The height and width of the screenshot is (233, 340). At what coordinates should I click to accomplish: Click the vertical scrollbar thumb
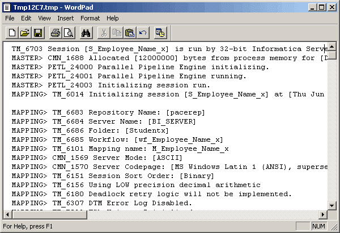(332, 55)
